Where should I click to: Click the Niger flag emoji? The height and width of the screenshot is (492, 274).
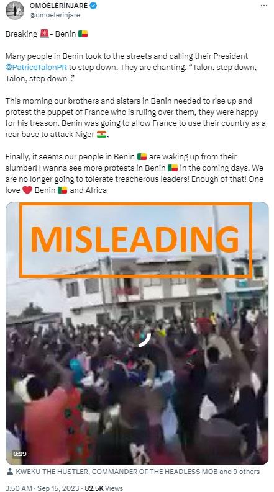pos(101,134)
